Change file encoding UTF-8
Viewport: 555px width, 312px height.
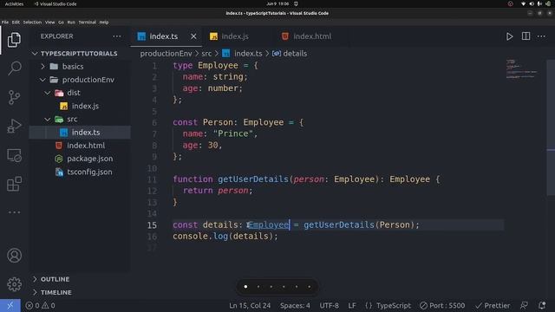point(330,305)
